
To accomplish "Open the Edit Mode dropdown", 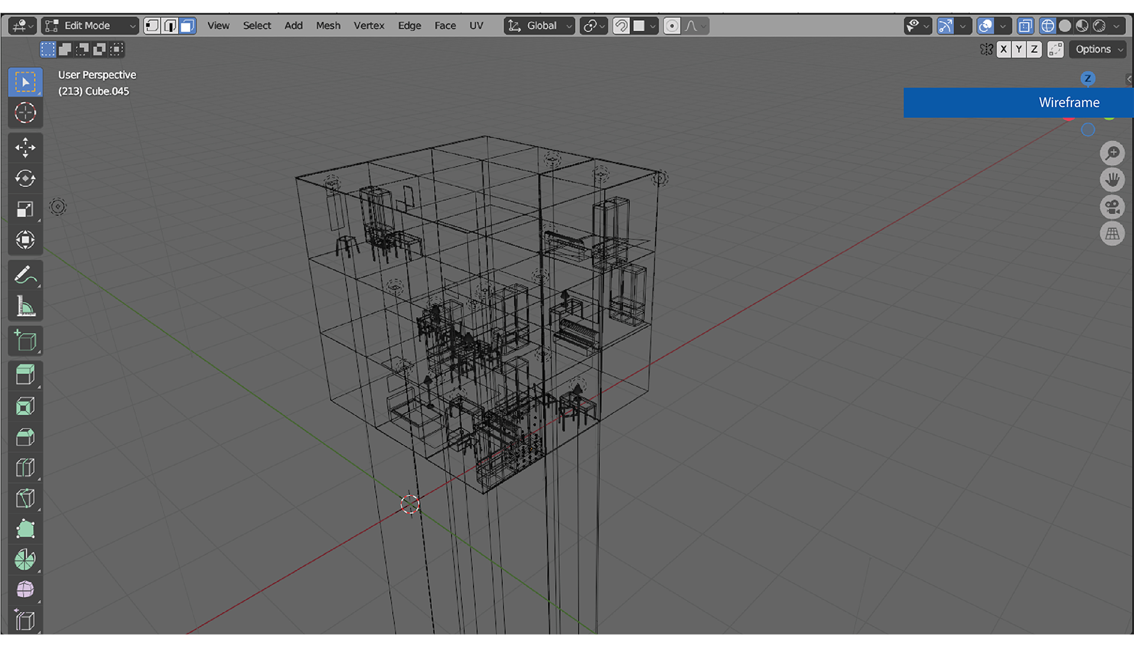I will [x=90, y=25].
